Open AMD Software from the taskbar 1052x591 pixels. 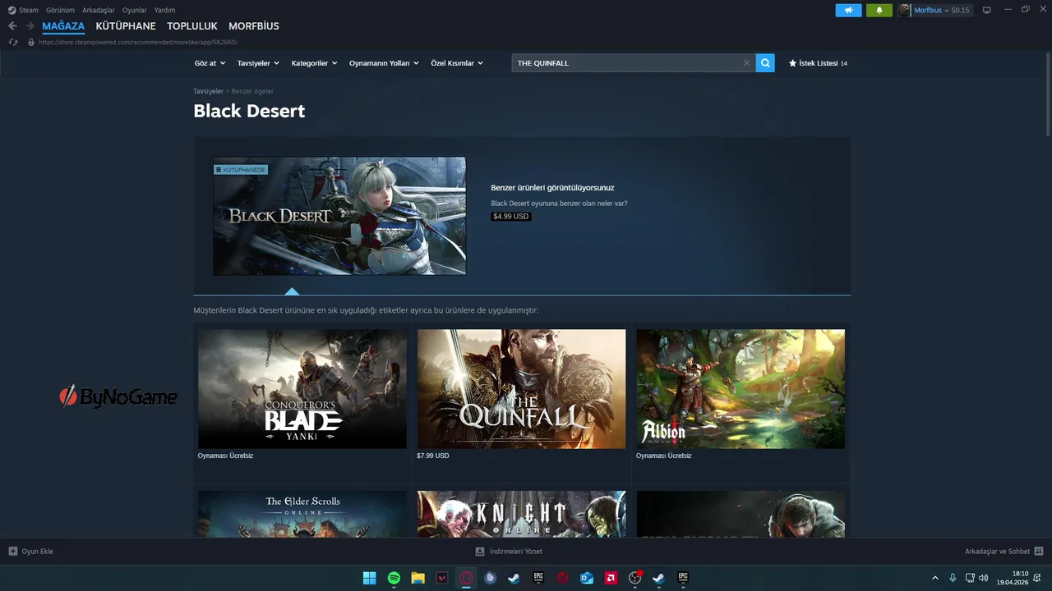(x=611, y=578)
